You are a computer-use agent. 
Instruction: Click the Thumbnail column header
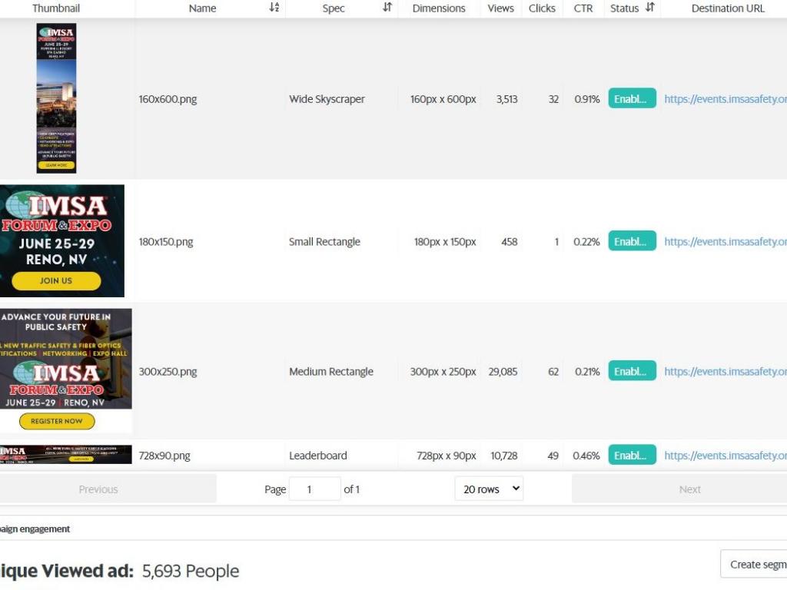56,8
